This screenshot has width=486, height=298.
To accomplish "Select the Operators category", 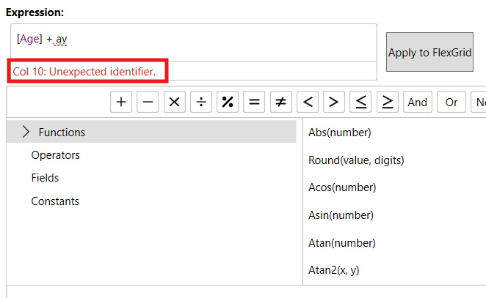I will point(56,155).
